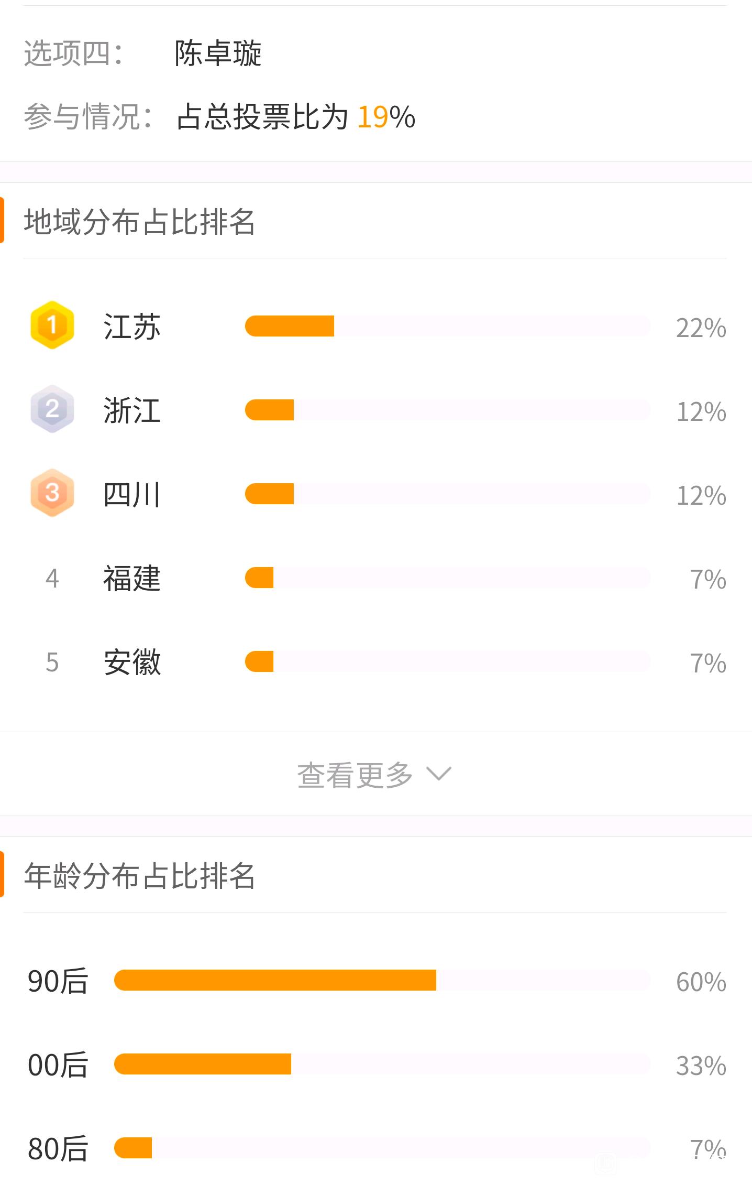Image resolution: width=752 pixels, height=1184 pixels.
Task: Tap the rank number 4 marker
Action: [52, 579]
